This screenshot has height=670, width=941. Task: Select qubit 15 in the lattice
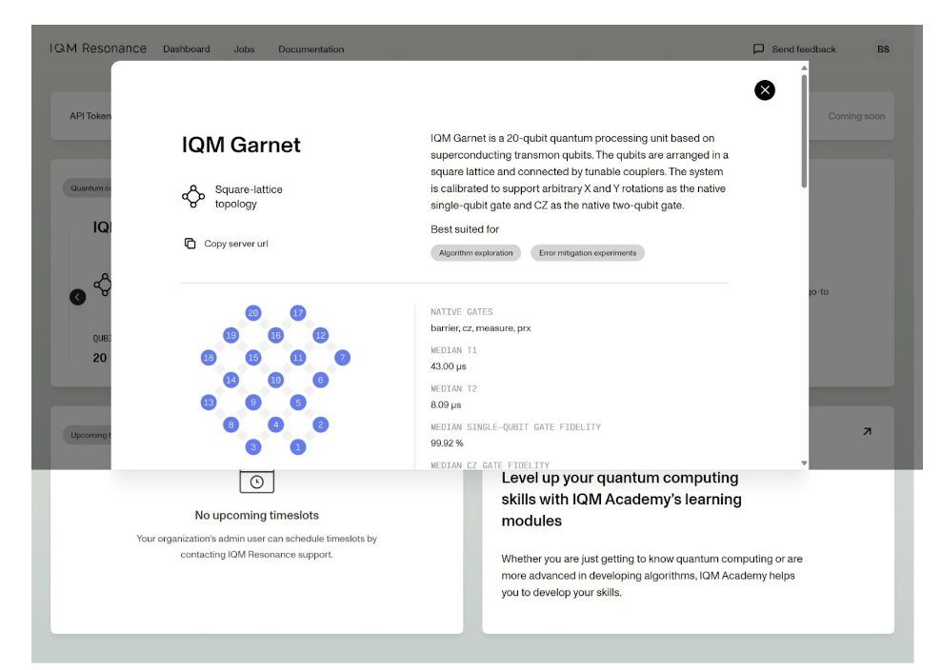(x=253, y=358)
